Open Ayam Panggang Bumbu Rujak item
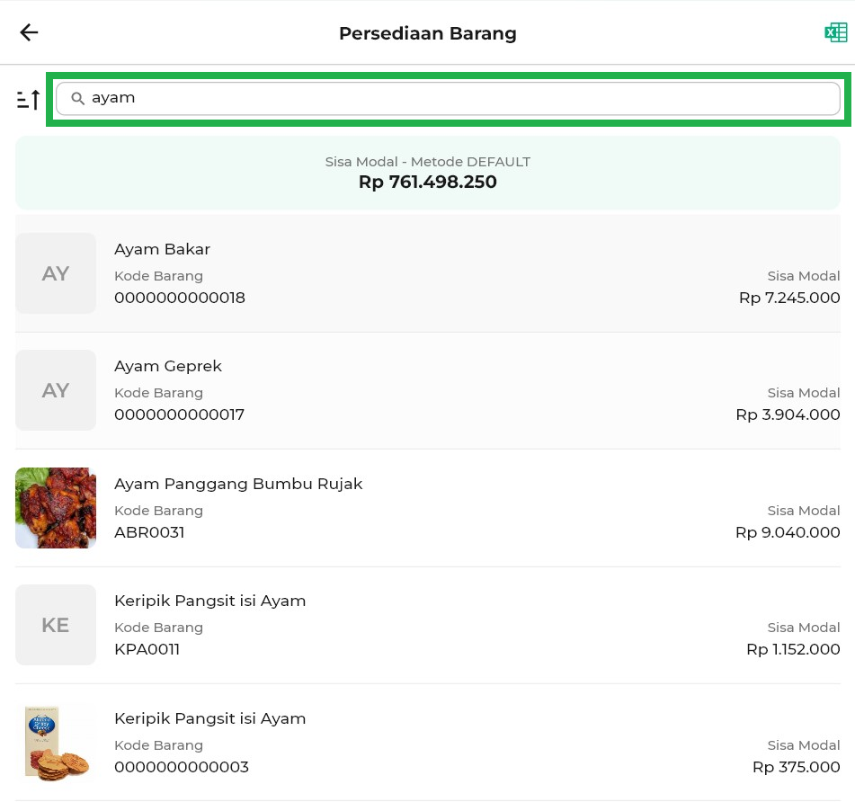This screenshot has height=802, width=855. click(x=238, y=484)
